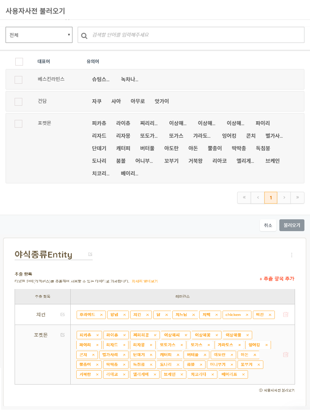Delete the 치킨 row with trash icon
This screenshot has width=310, height=410.
(x=286, y=314)
